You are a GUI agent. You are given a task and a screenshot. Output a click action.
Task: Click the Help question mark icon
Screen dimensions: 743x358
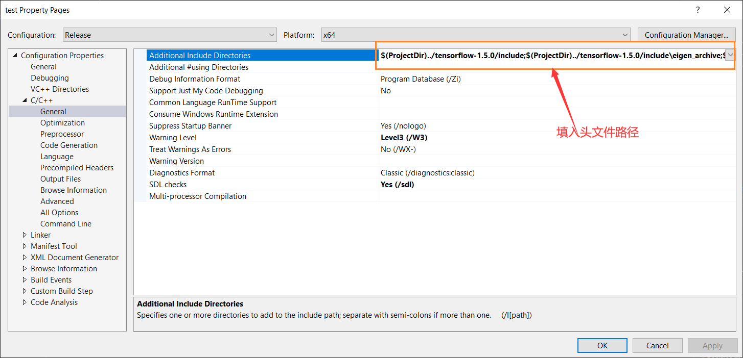click(698, 10)
